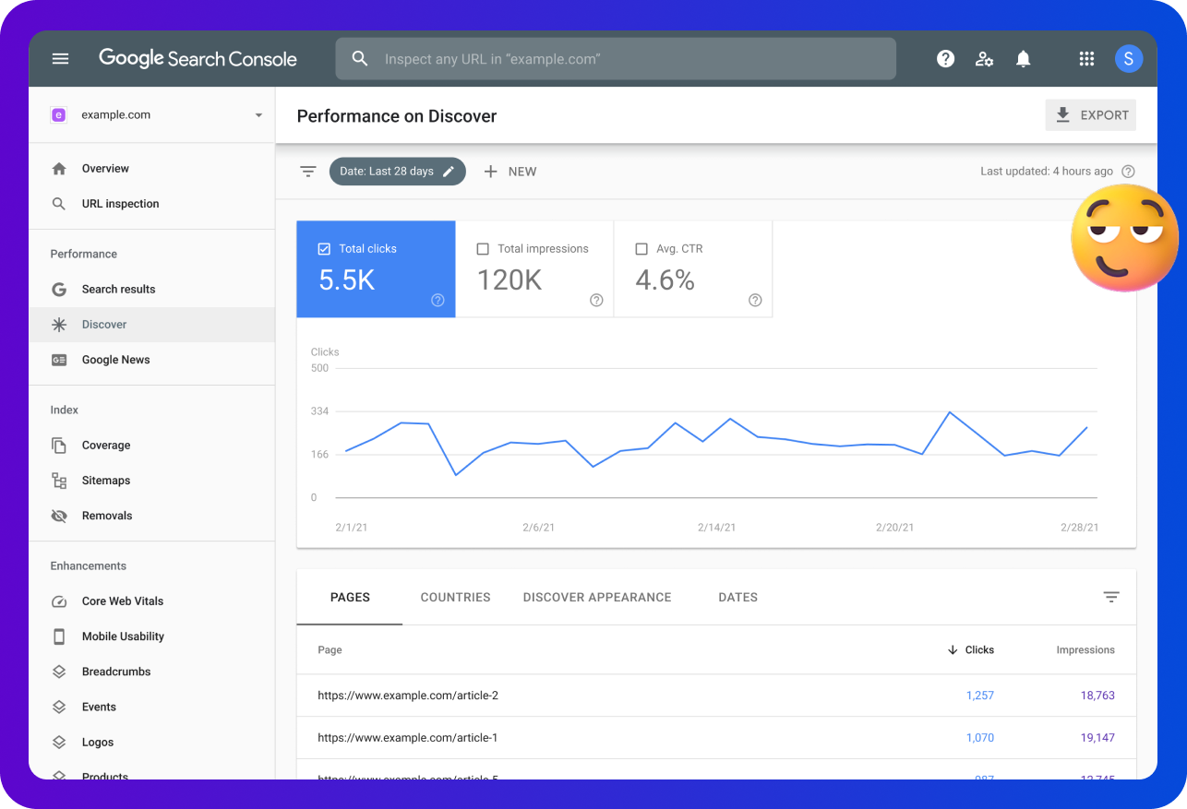
Task: Click the Core Web Vitals gauge icon
Action: pos(59,601)
